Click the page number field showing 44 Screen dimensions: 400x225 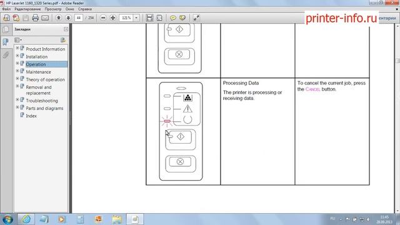click(x=79, y=18)
